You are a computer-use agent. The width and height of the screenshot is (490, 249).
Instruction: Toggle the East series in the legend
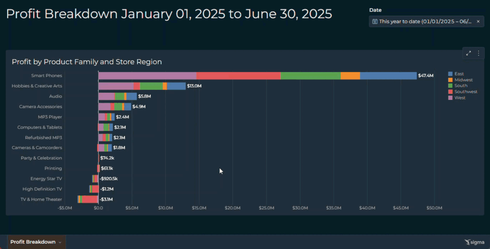click(459, 74)
